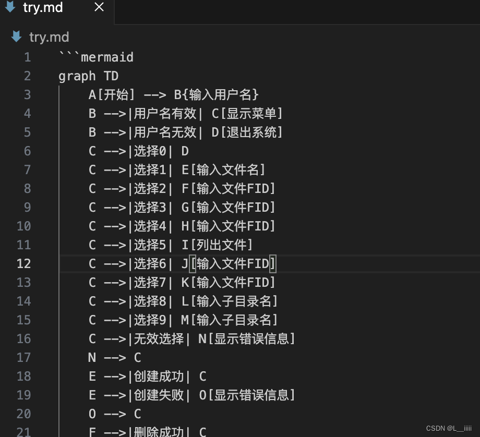Click the line with N[显示错误信息]
Image resolution: width=480 pixels, height=437 pixels.
click(191, 339)
